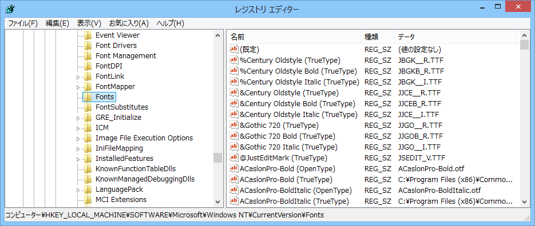Click the icon beside ACaslonPro-Bold (TrueType)
535x226 pixels.
(x=233, y=179)
